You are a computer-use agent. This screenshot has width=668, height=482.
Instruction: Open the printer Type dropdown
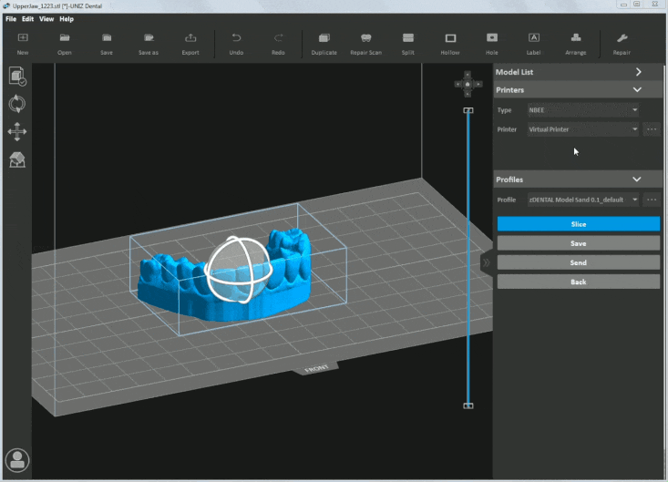(x=583, y=110)
